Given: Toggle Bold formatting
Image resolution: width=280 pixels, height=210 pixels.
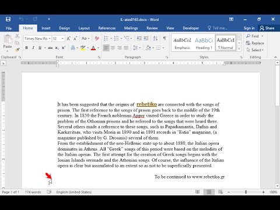Looking at the screenshot, I should point(27,48).
